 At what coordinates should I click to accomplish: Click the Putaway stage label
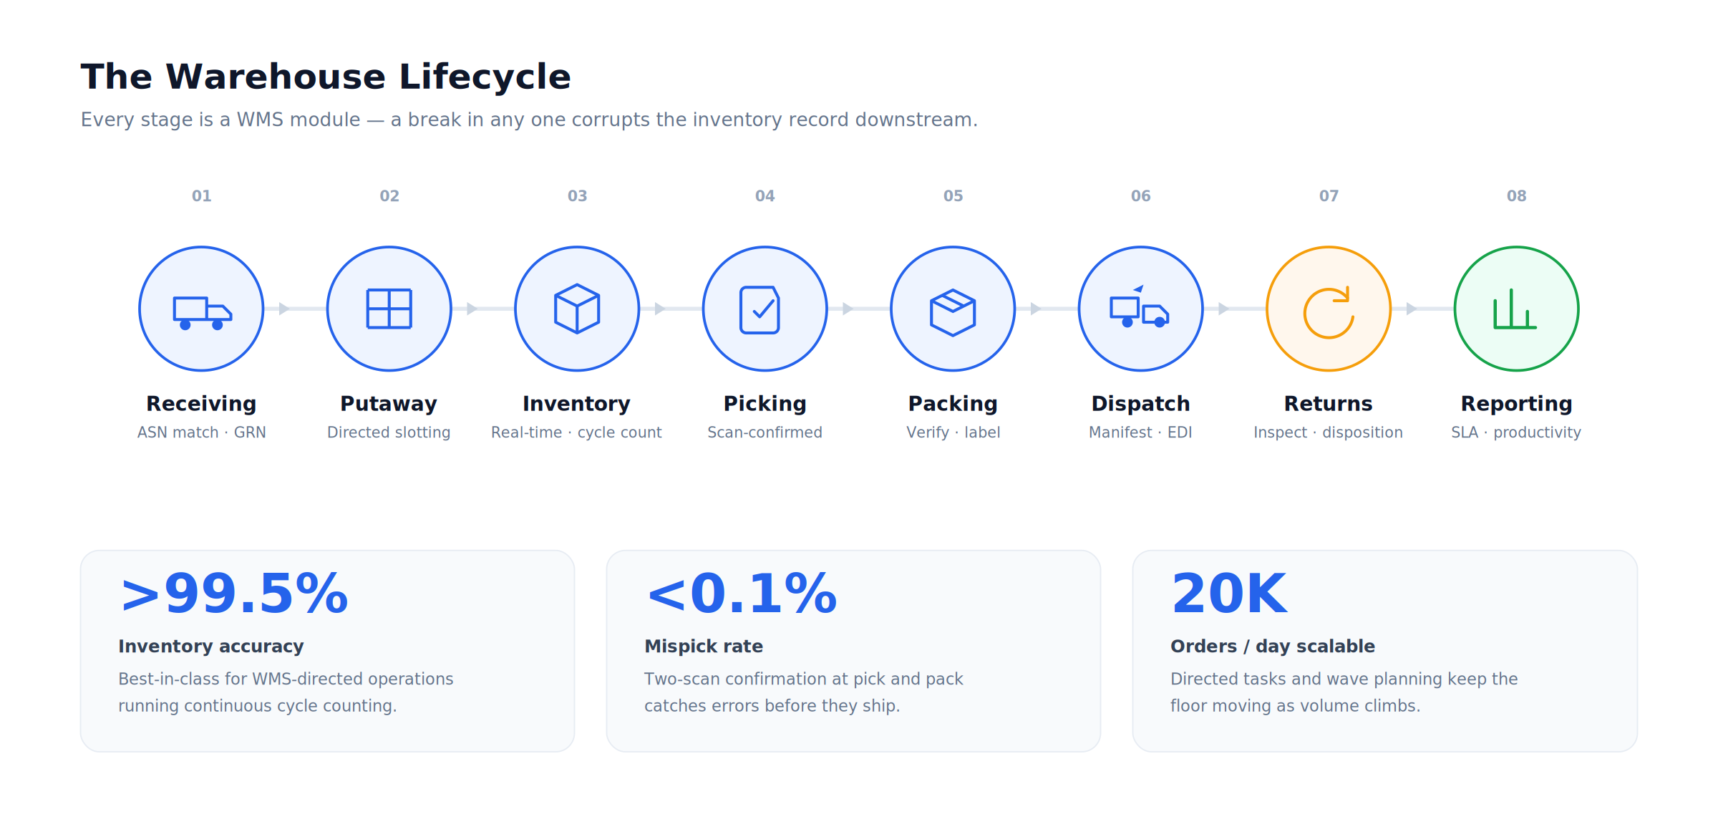point(389,404)
